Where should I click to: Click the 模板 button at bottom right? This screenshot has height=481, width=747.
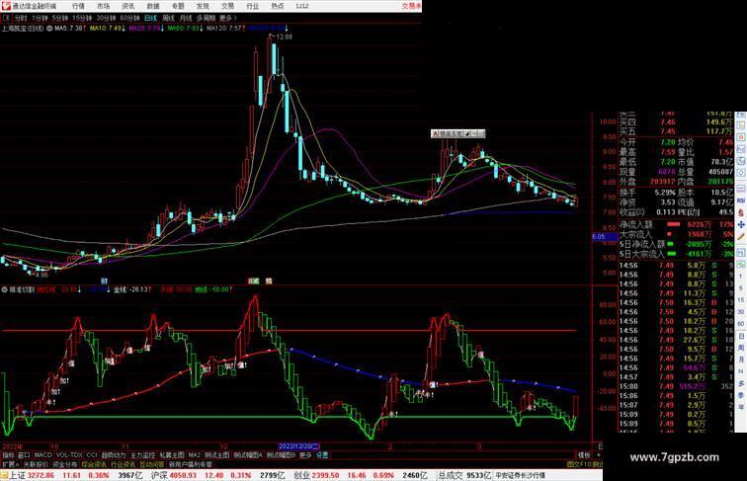tap(584, 455)
